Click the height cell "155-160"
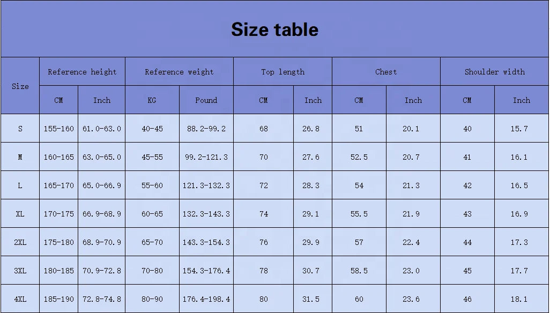Viewport: 550px width, 313px height. pos(59,129)
